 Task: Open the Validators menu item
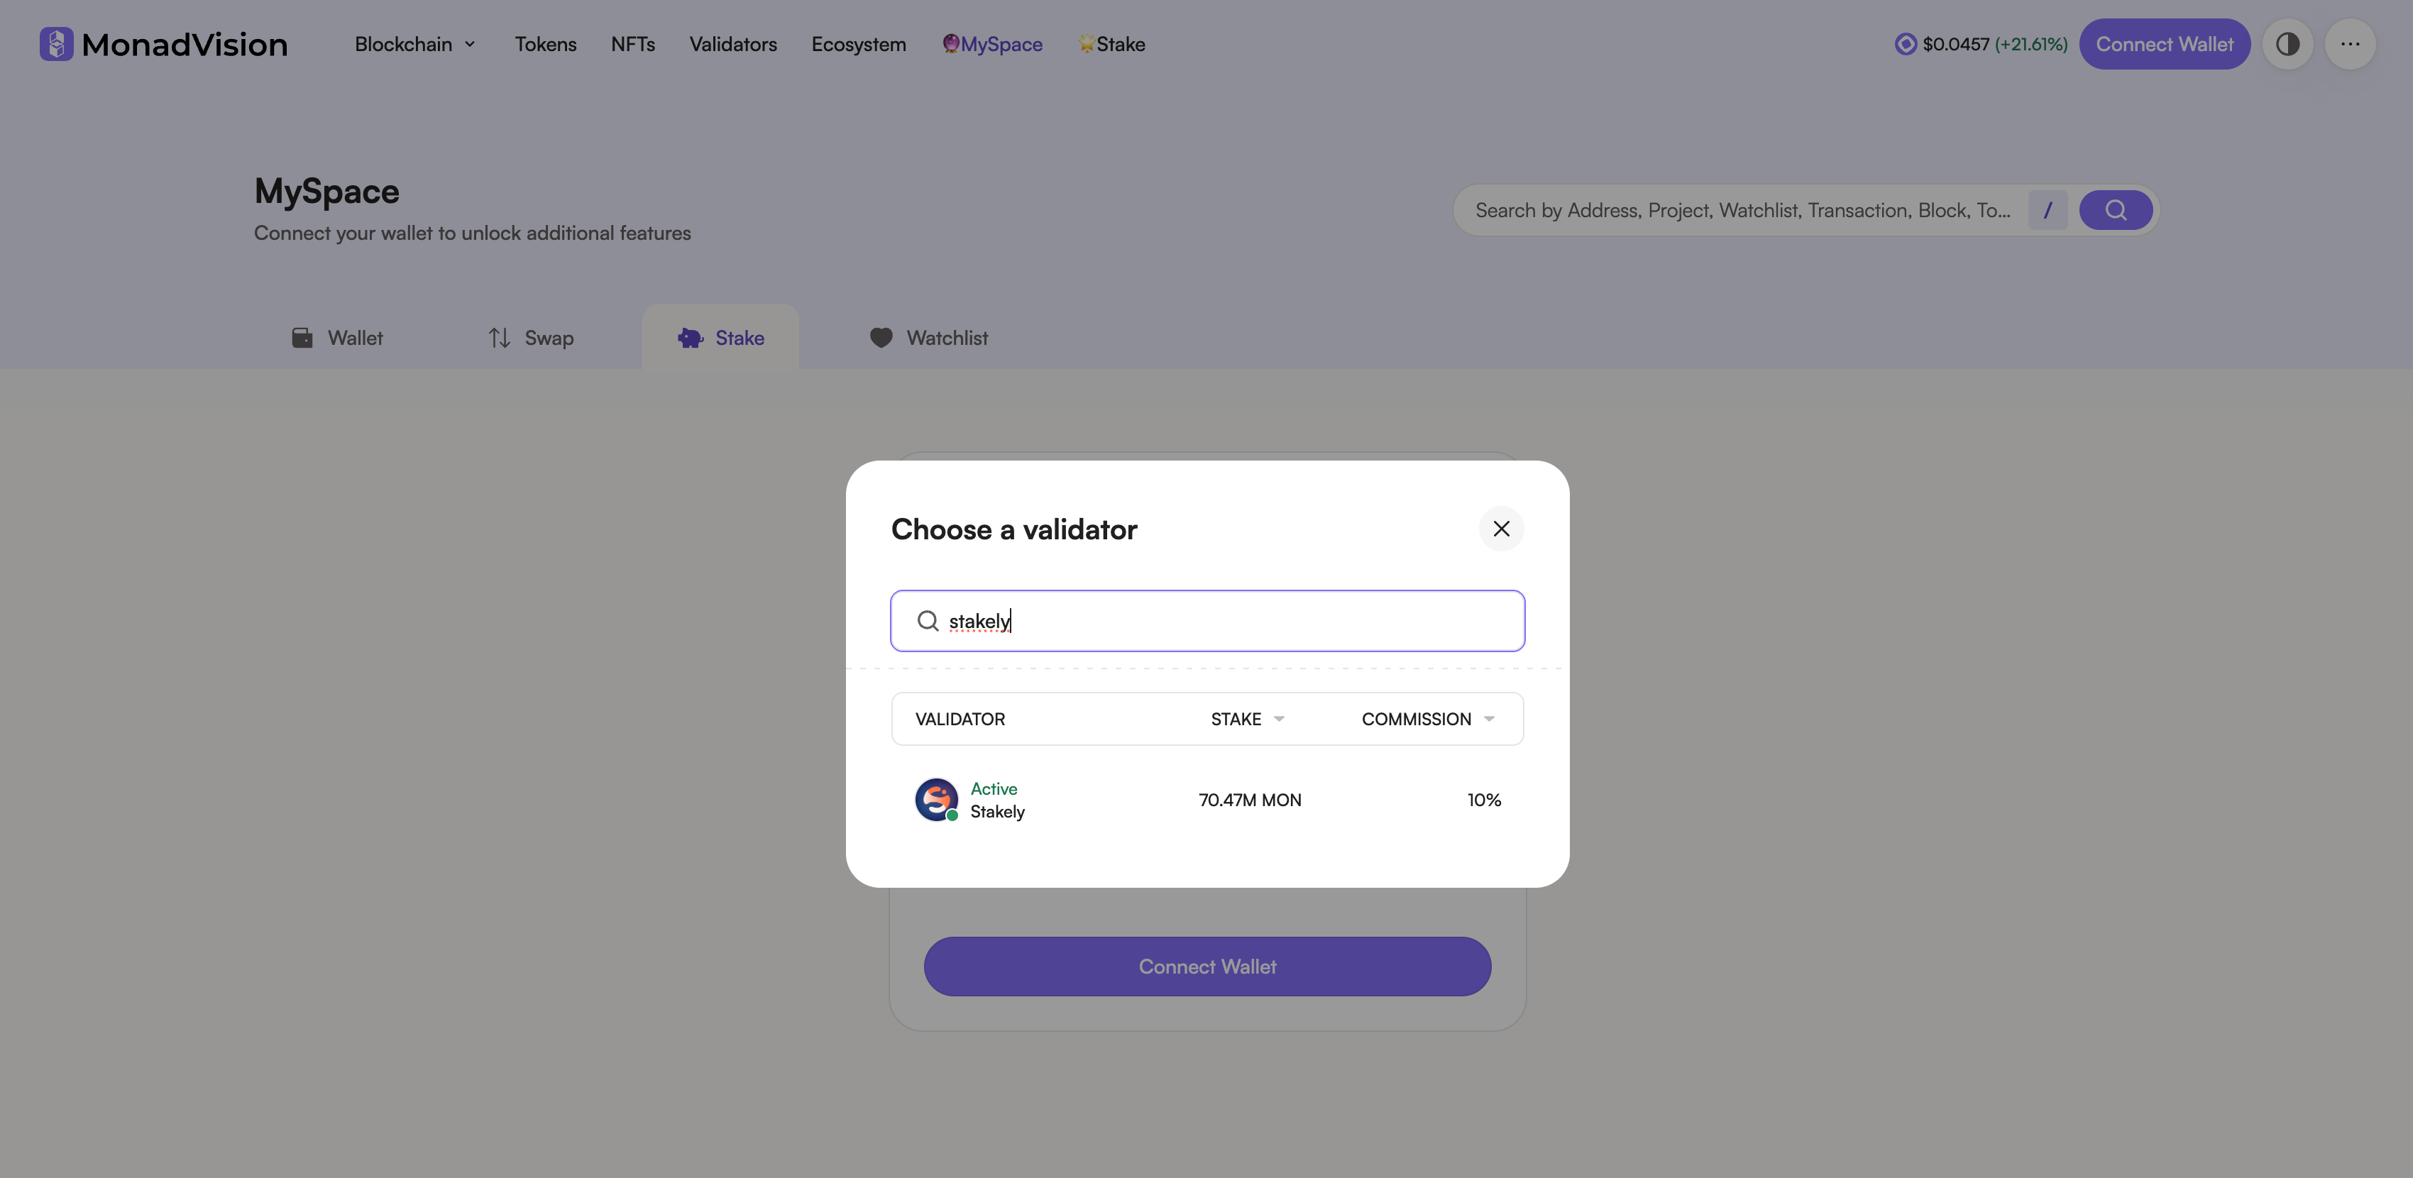coord(733,44)
